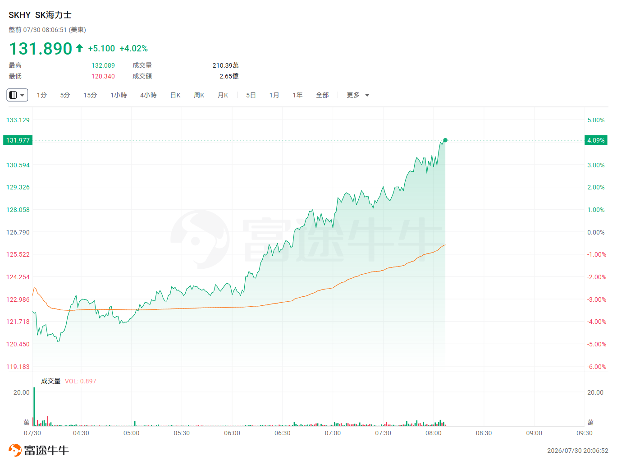
Task: Click the 06:00 time axis label
Action: coord(232,433)
